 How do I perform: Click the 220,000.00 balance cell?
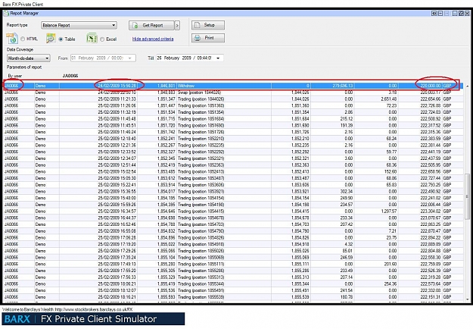(x=431, y=86)
